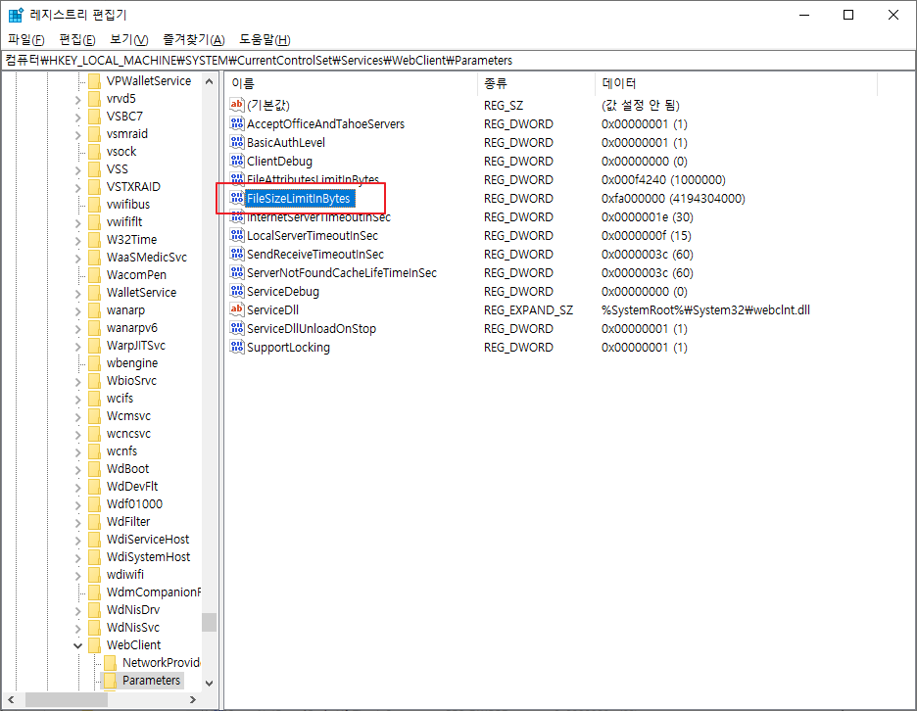
Task: Expand the VSS key in tree
Action: tap(78, 169)
